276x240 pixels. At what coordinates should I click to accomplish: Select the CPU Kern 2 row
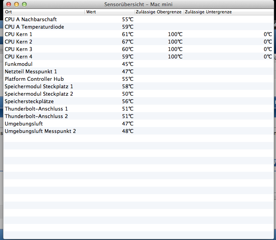(139, 42)
